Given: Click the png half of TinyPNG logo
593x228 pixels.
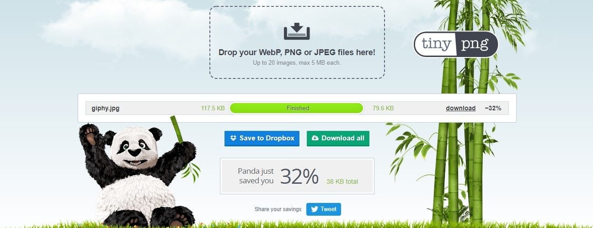Looking at the screenshot, I should (475, 44).
